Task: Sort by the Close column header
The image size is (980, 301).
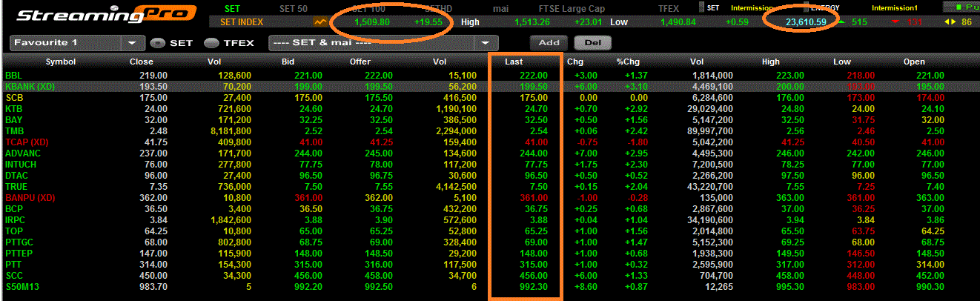Action: click(142, 62)
